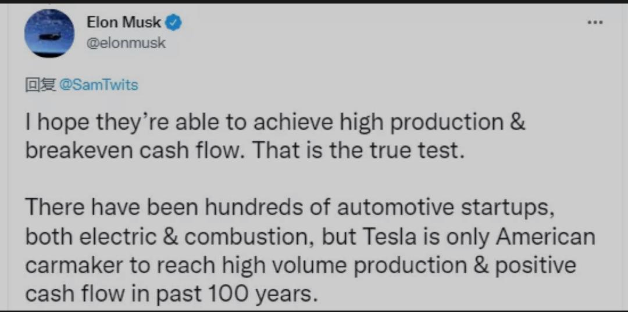Open the @elonmusk handle link

[126, 43]
